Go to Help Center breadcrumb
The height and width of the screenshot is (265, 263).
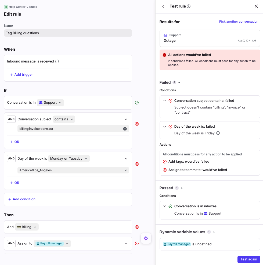[17, 7]
